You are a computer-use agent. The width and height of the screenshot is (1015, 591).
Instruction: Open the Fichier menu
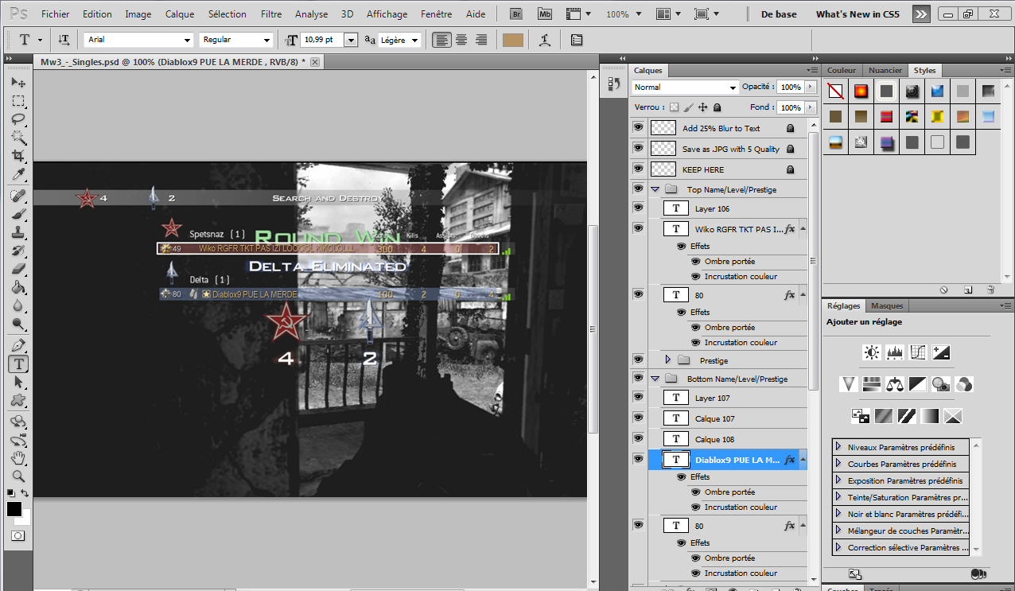[55, 14]
